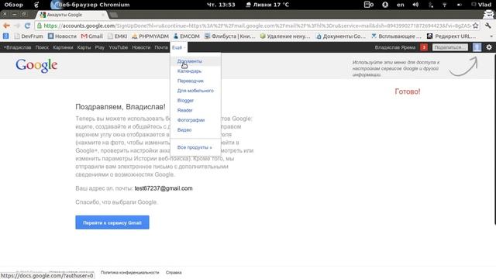Image resolution: width=496 pixels, height=279 pixels.
Task: Open Политика конфиденциальности footer link
Action: [x=130, y=272]
